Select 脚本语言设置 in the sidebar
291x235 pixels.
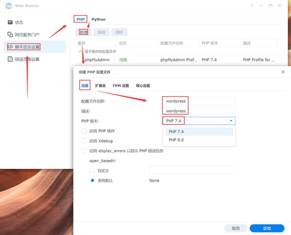coord(35,47)
